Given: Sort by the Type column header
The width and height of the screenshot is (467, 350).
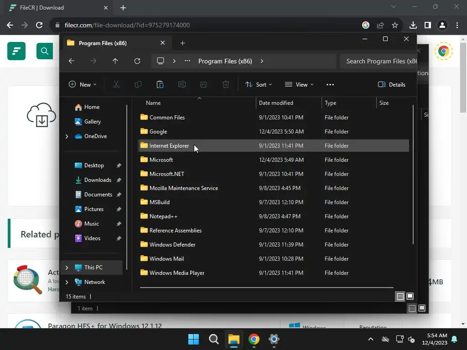Looking at the screenshot, I should click(x=349, y=103).
